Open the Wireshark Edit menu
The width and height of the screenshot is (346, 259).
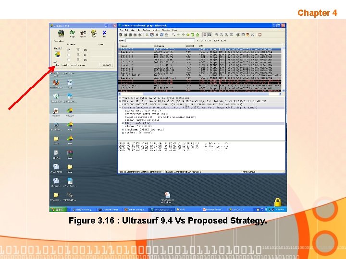pyautogui.click(x=126, y=30)
